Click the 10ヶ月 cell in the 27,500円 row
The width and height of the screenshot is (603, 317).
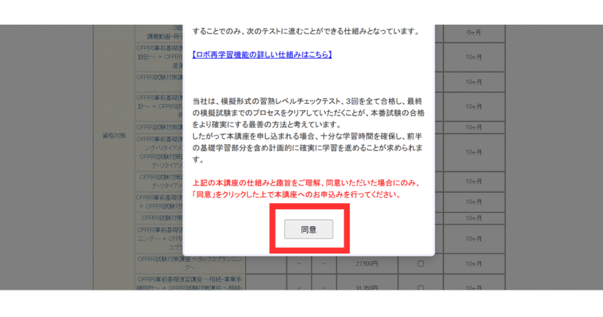pos(473,264)
